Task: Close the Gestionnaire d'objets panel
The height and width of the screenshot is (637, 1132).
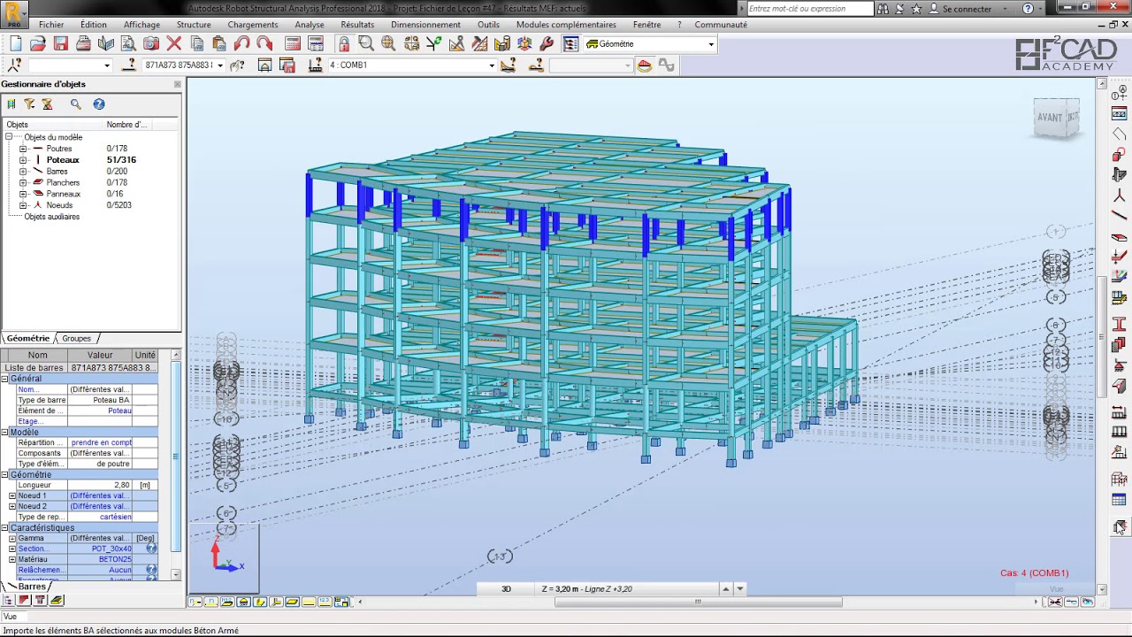Action: tap(177, 84)
